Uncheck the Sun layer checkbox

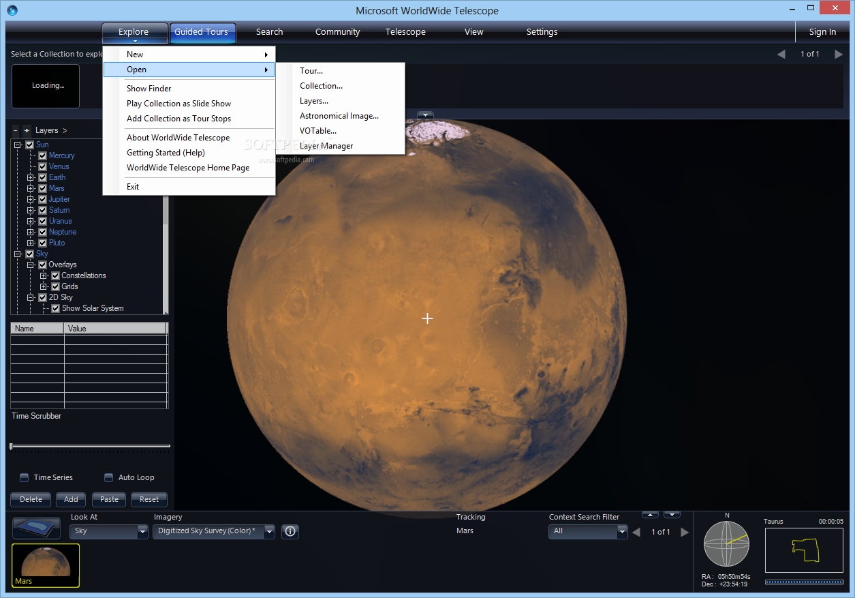pos(29,145)
